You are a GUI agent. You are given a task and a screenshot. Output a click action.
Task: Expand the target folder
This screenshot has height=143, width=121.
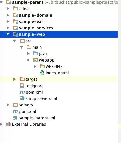[x=15, y=79]
